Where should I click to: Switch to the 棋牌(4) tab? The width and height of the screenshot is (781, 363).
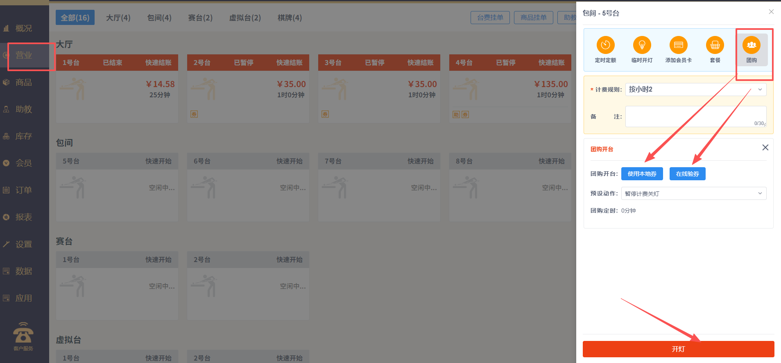pyautogui.click(x=290, y=18)
